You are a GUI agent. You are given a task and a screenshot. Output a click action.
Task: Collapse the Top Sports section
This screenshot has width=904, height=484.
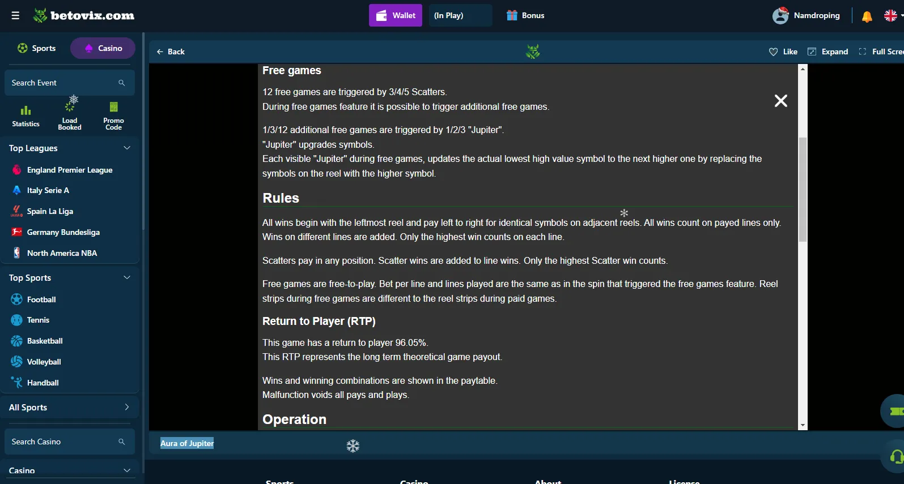(x=127, y=277)
